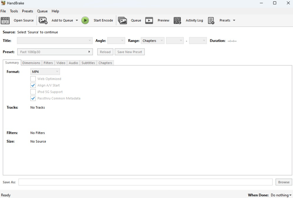The width and height of the screenshot is (293, 198).
Task: Disable Passthru Common Metadata
Action: 33,98
